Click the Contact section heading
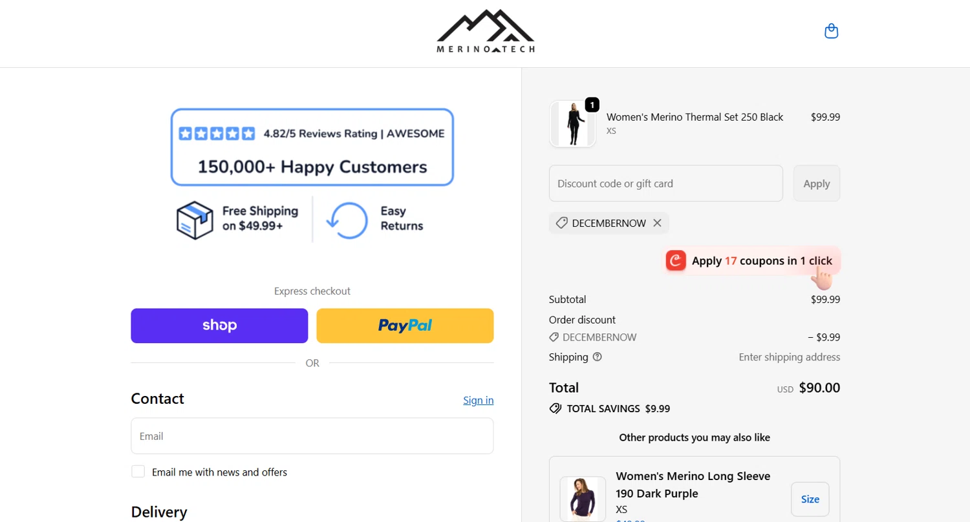 click(158, 399)
